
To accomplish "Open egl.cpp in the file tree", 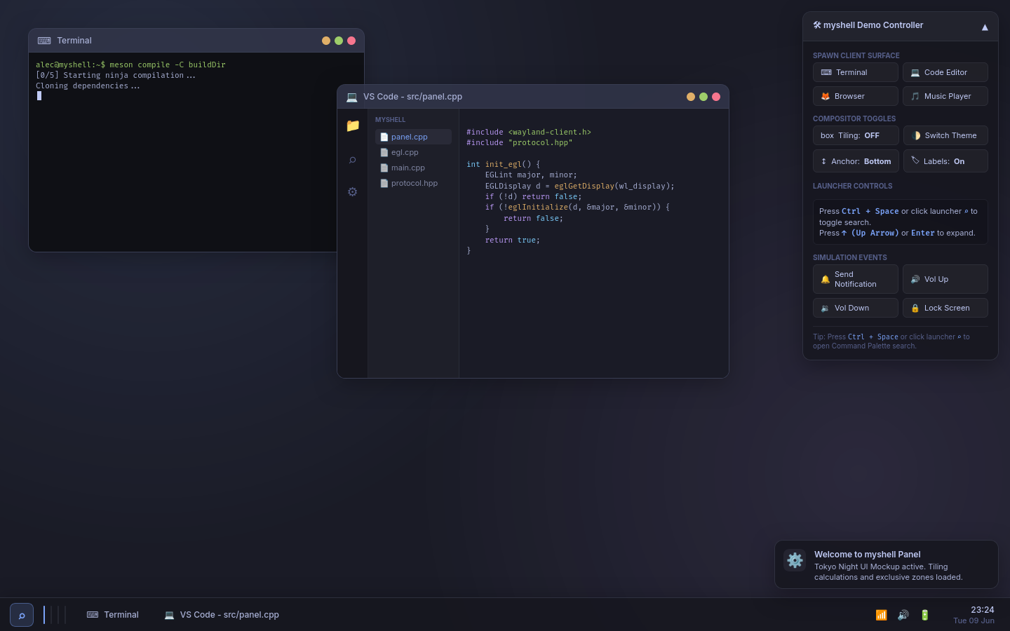I will [x=413, y=152].
